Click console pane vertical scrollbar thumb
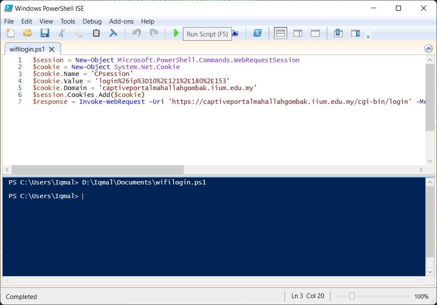Image resolution: width=437 pixels, height=305 pixels. coord(430,222)
